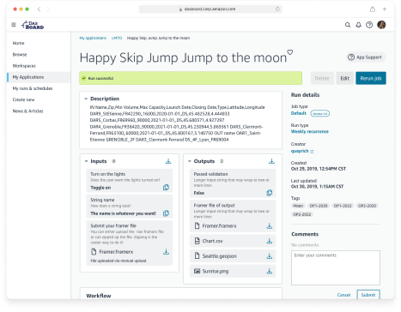Cancel the comment

coord(343,295)
